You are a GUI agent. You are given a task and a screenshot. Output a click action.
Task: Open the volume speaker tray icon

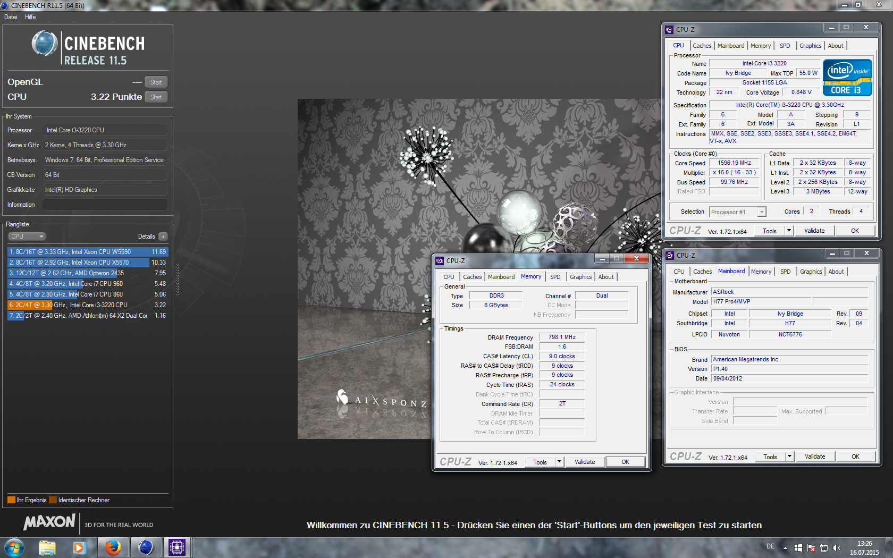(837, 547)
